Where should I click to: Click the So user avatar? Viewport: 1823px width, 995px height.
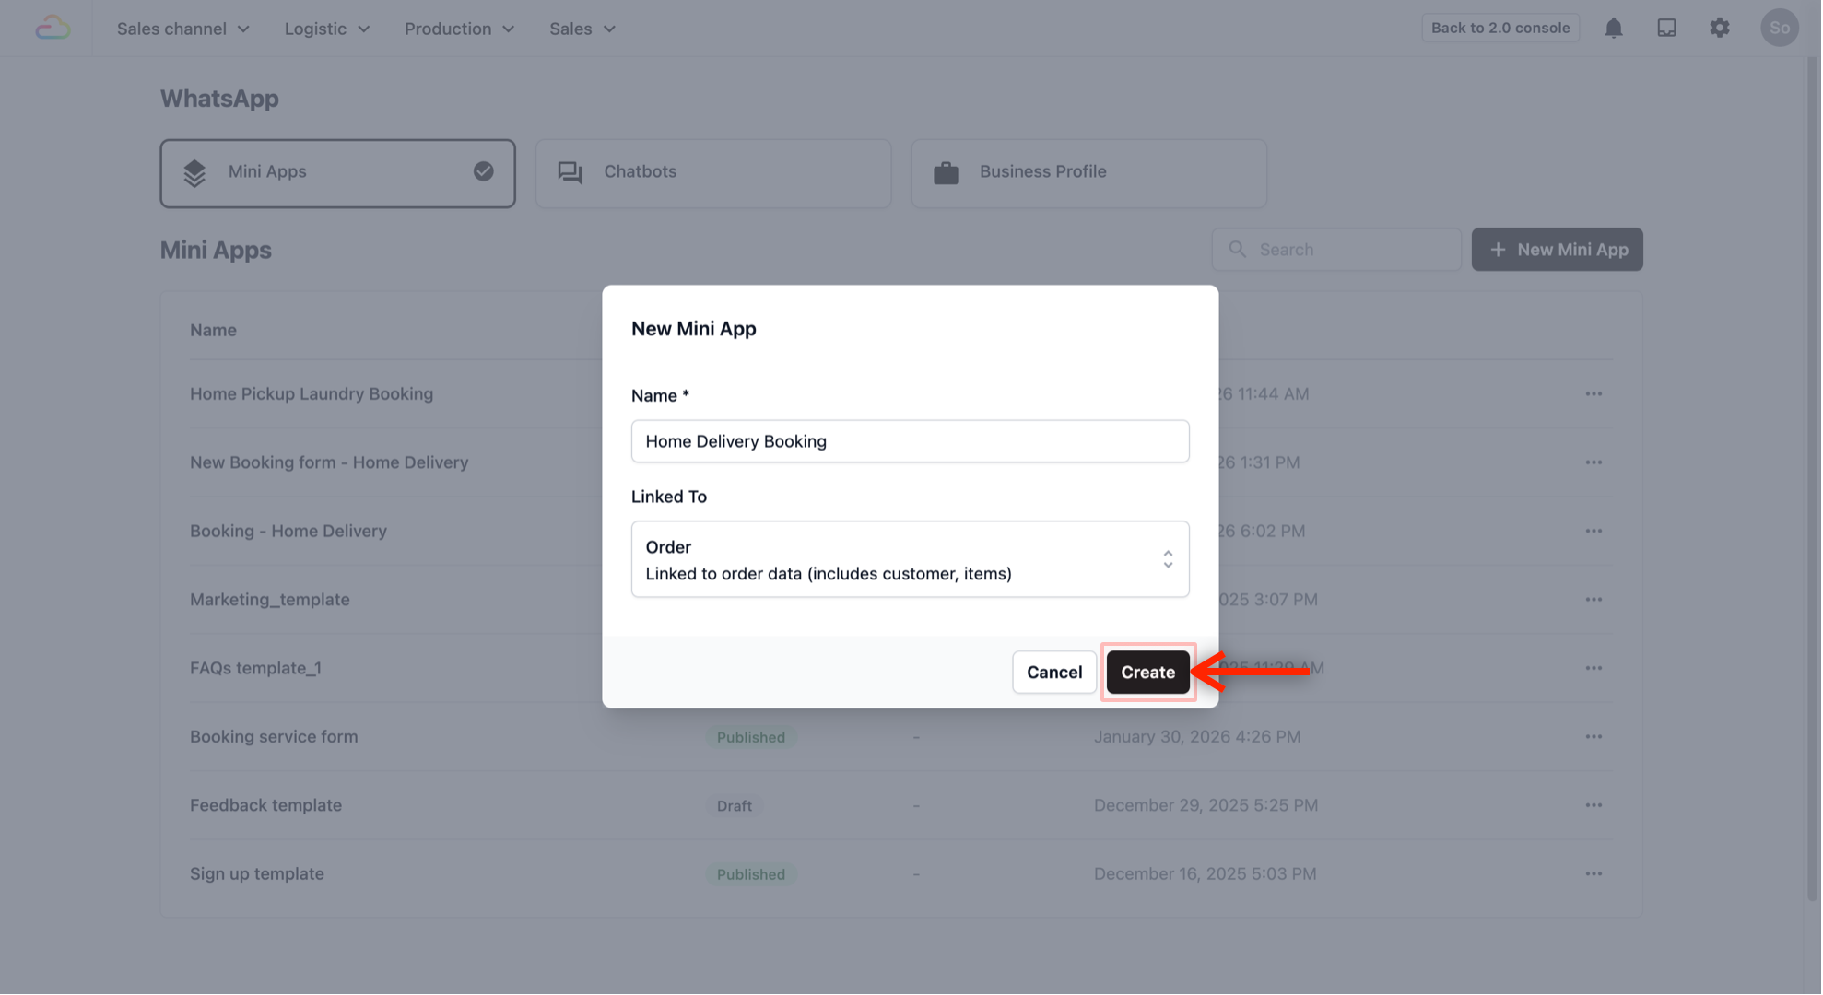pos(1779,28)
